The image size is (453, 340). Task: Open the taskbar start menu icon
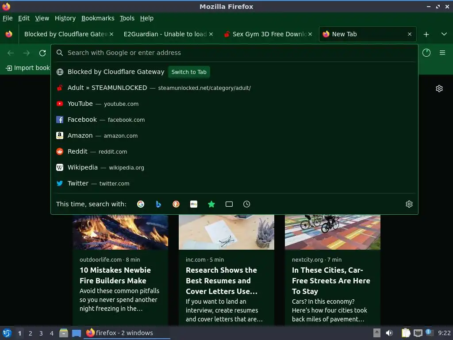pos(7,333)
